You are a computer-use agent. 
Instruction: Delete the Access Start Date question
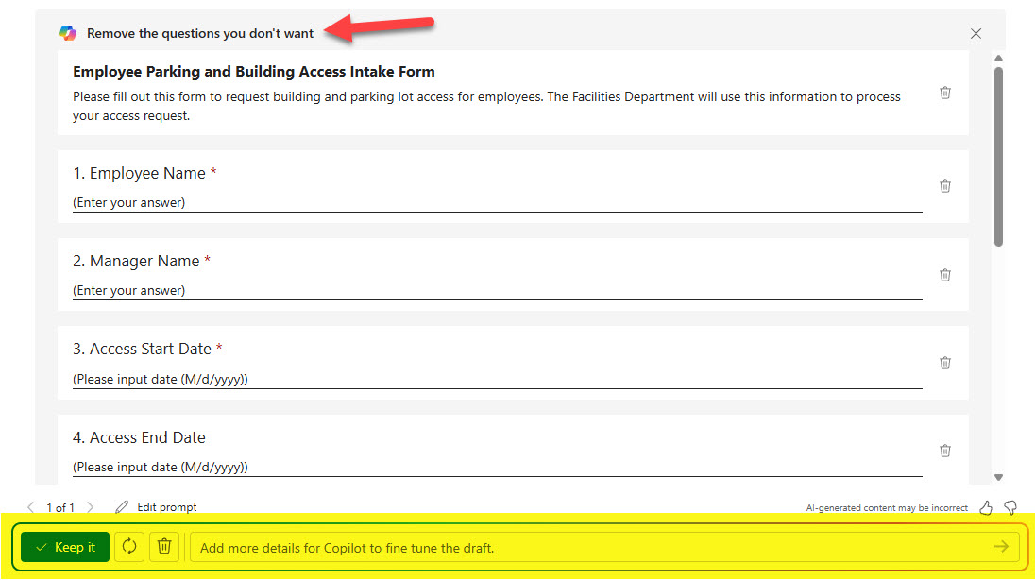944,363
